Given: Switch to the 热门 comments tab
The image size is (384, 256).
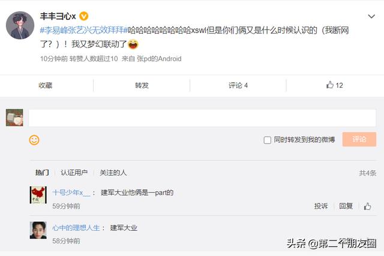Looking at the screenshot, I should click(x=42, y=172).
